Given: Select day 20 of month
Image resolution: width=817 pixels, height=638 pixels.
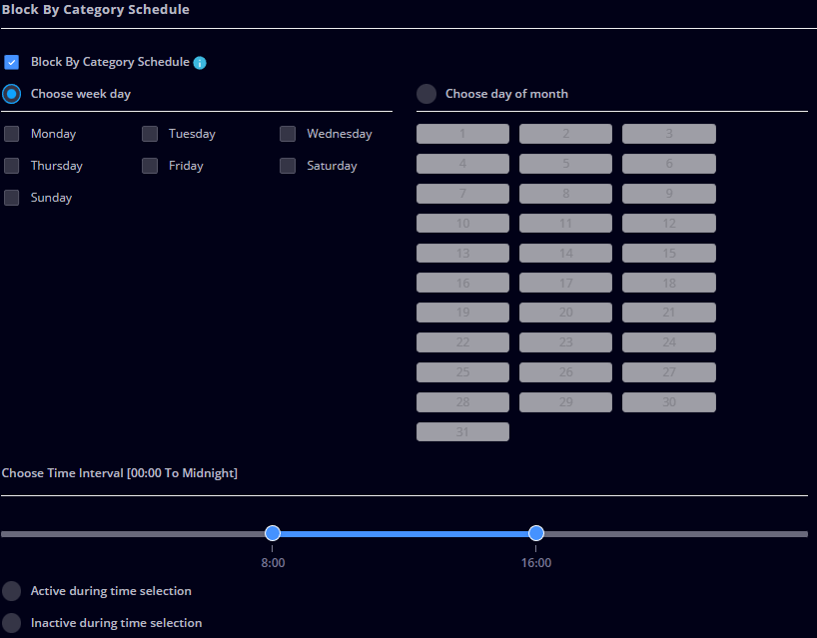Looking at the screenshot, I should pos(566,313).
